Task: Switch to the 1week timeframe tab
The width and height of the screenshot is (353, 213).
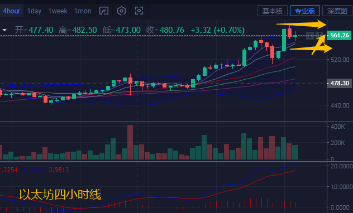Action: pos(58,11)
